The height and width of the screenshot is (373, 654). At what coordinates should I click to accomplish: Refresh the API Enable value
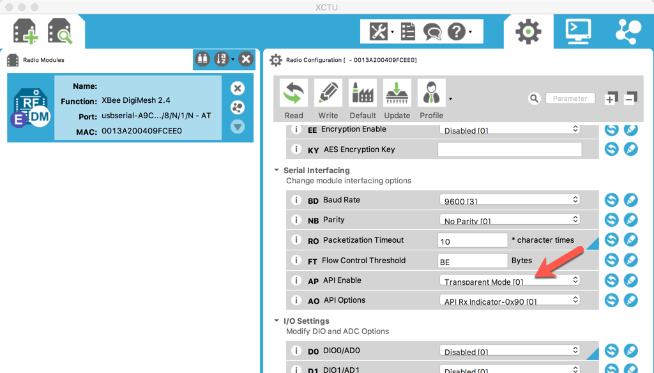[x=611, y=280]
